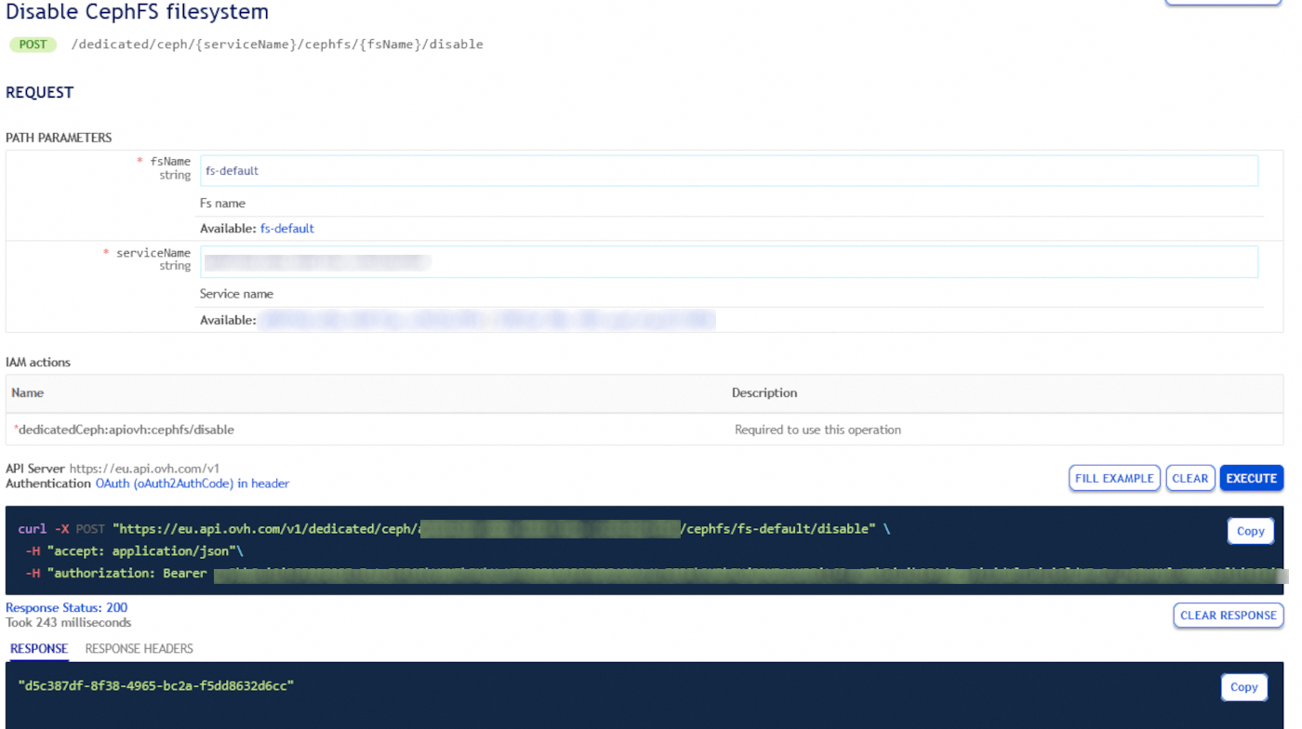Click the available fs-default value link

pos(286,228)
